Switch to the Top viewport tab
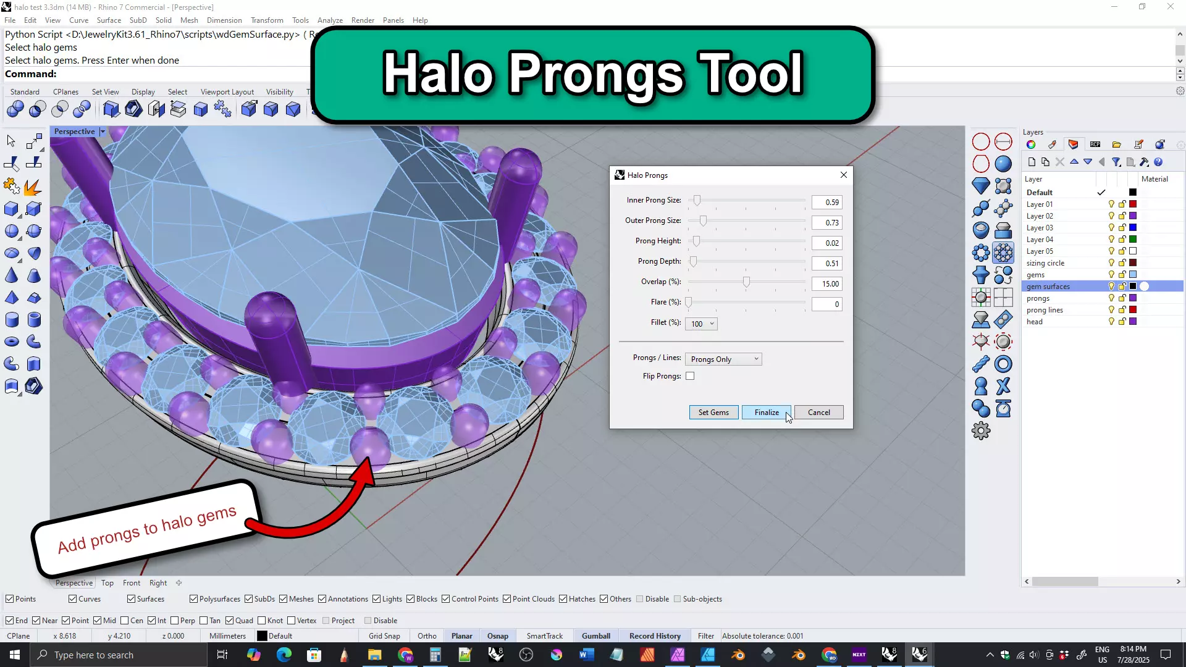Screen dimensions: 1186x667 pyautogui.click(x=107, y=583)
